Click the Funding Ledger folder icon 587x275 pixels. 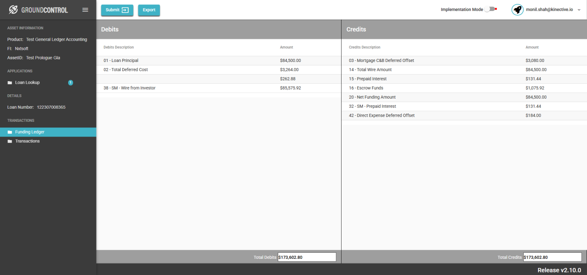[10, 132]
